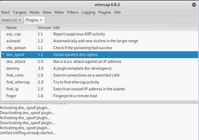Screen dimensions: 199x140
Task: Open the Filters menu
Action: (72, 12)
